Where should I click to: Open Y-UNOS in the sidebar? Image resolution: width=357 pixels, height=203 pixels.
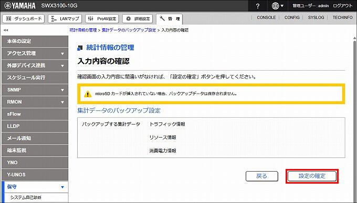pos(35,175)
